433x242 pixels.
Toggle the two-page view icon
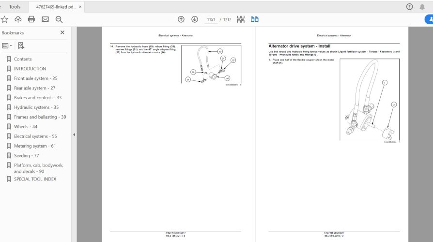[x=255, y=19]
